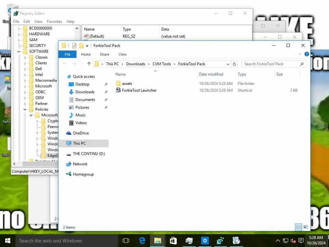Image resolution: width=329 pixels, height=247 pixels.
Task: Open Registry Editor's View menu
Action: pyautogui.click(x=39, y=22)
